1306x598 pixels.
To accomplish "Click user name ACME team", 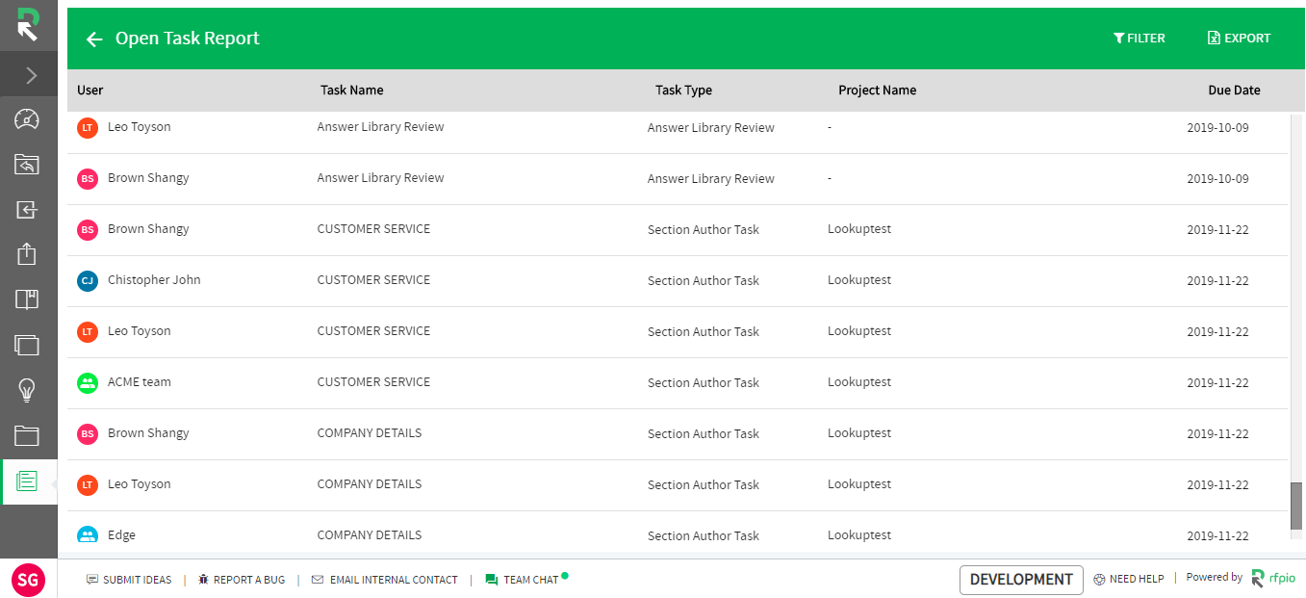I will pos(140,382).
